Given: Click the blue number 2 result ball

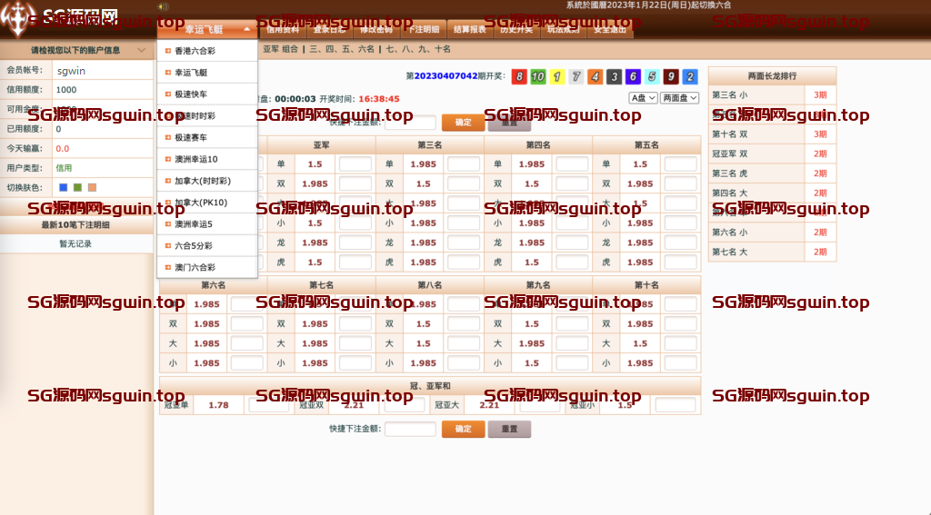Looking at the screenshot, I should tap(690, 77).
